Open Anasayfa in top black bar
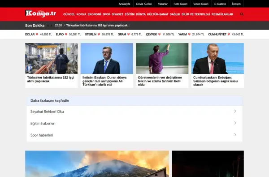 tap(124, 4)
